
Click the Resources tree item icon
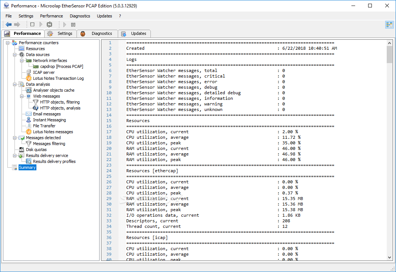(22, 49)
